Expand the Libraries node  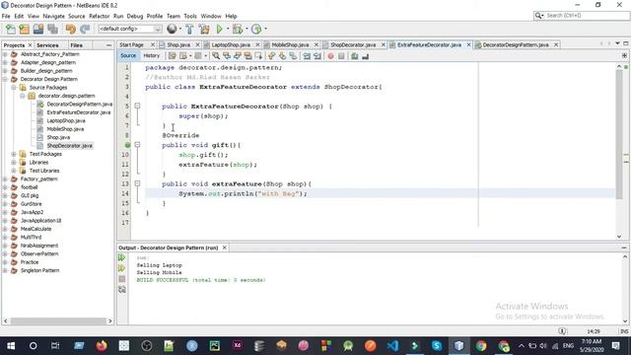click(x=14, y=162)
